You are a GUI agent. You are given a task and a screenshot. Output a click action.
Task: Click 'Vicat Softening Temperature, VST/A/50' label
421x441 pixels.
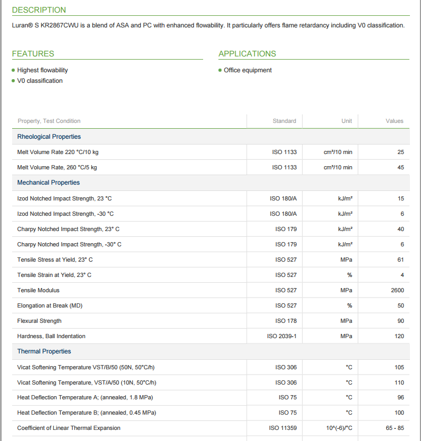(x=87, y=382)
